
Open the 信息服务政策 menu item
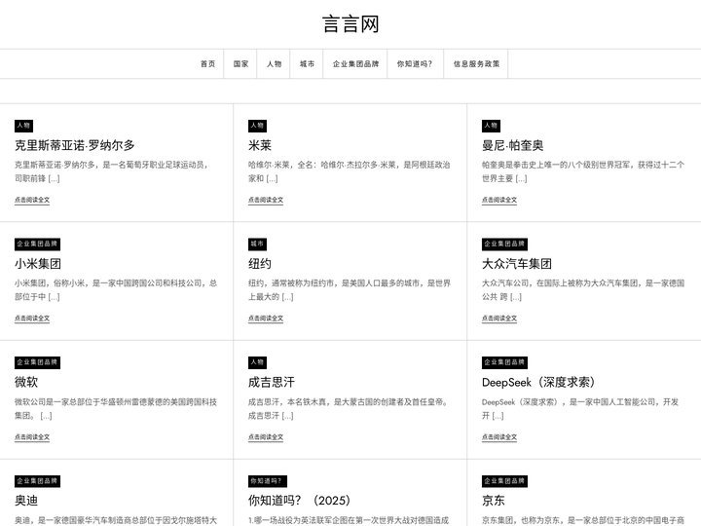click(476, 64)
